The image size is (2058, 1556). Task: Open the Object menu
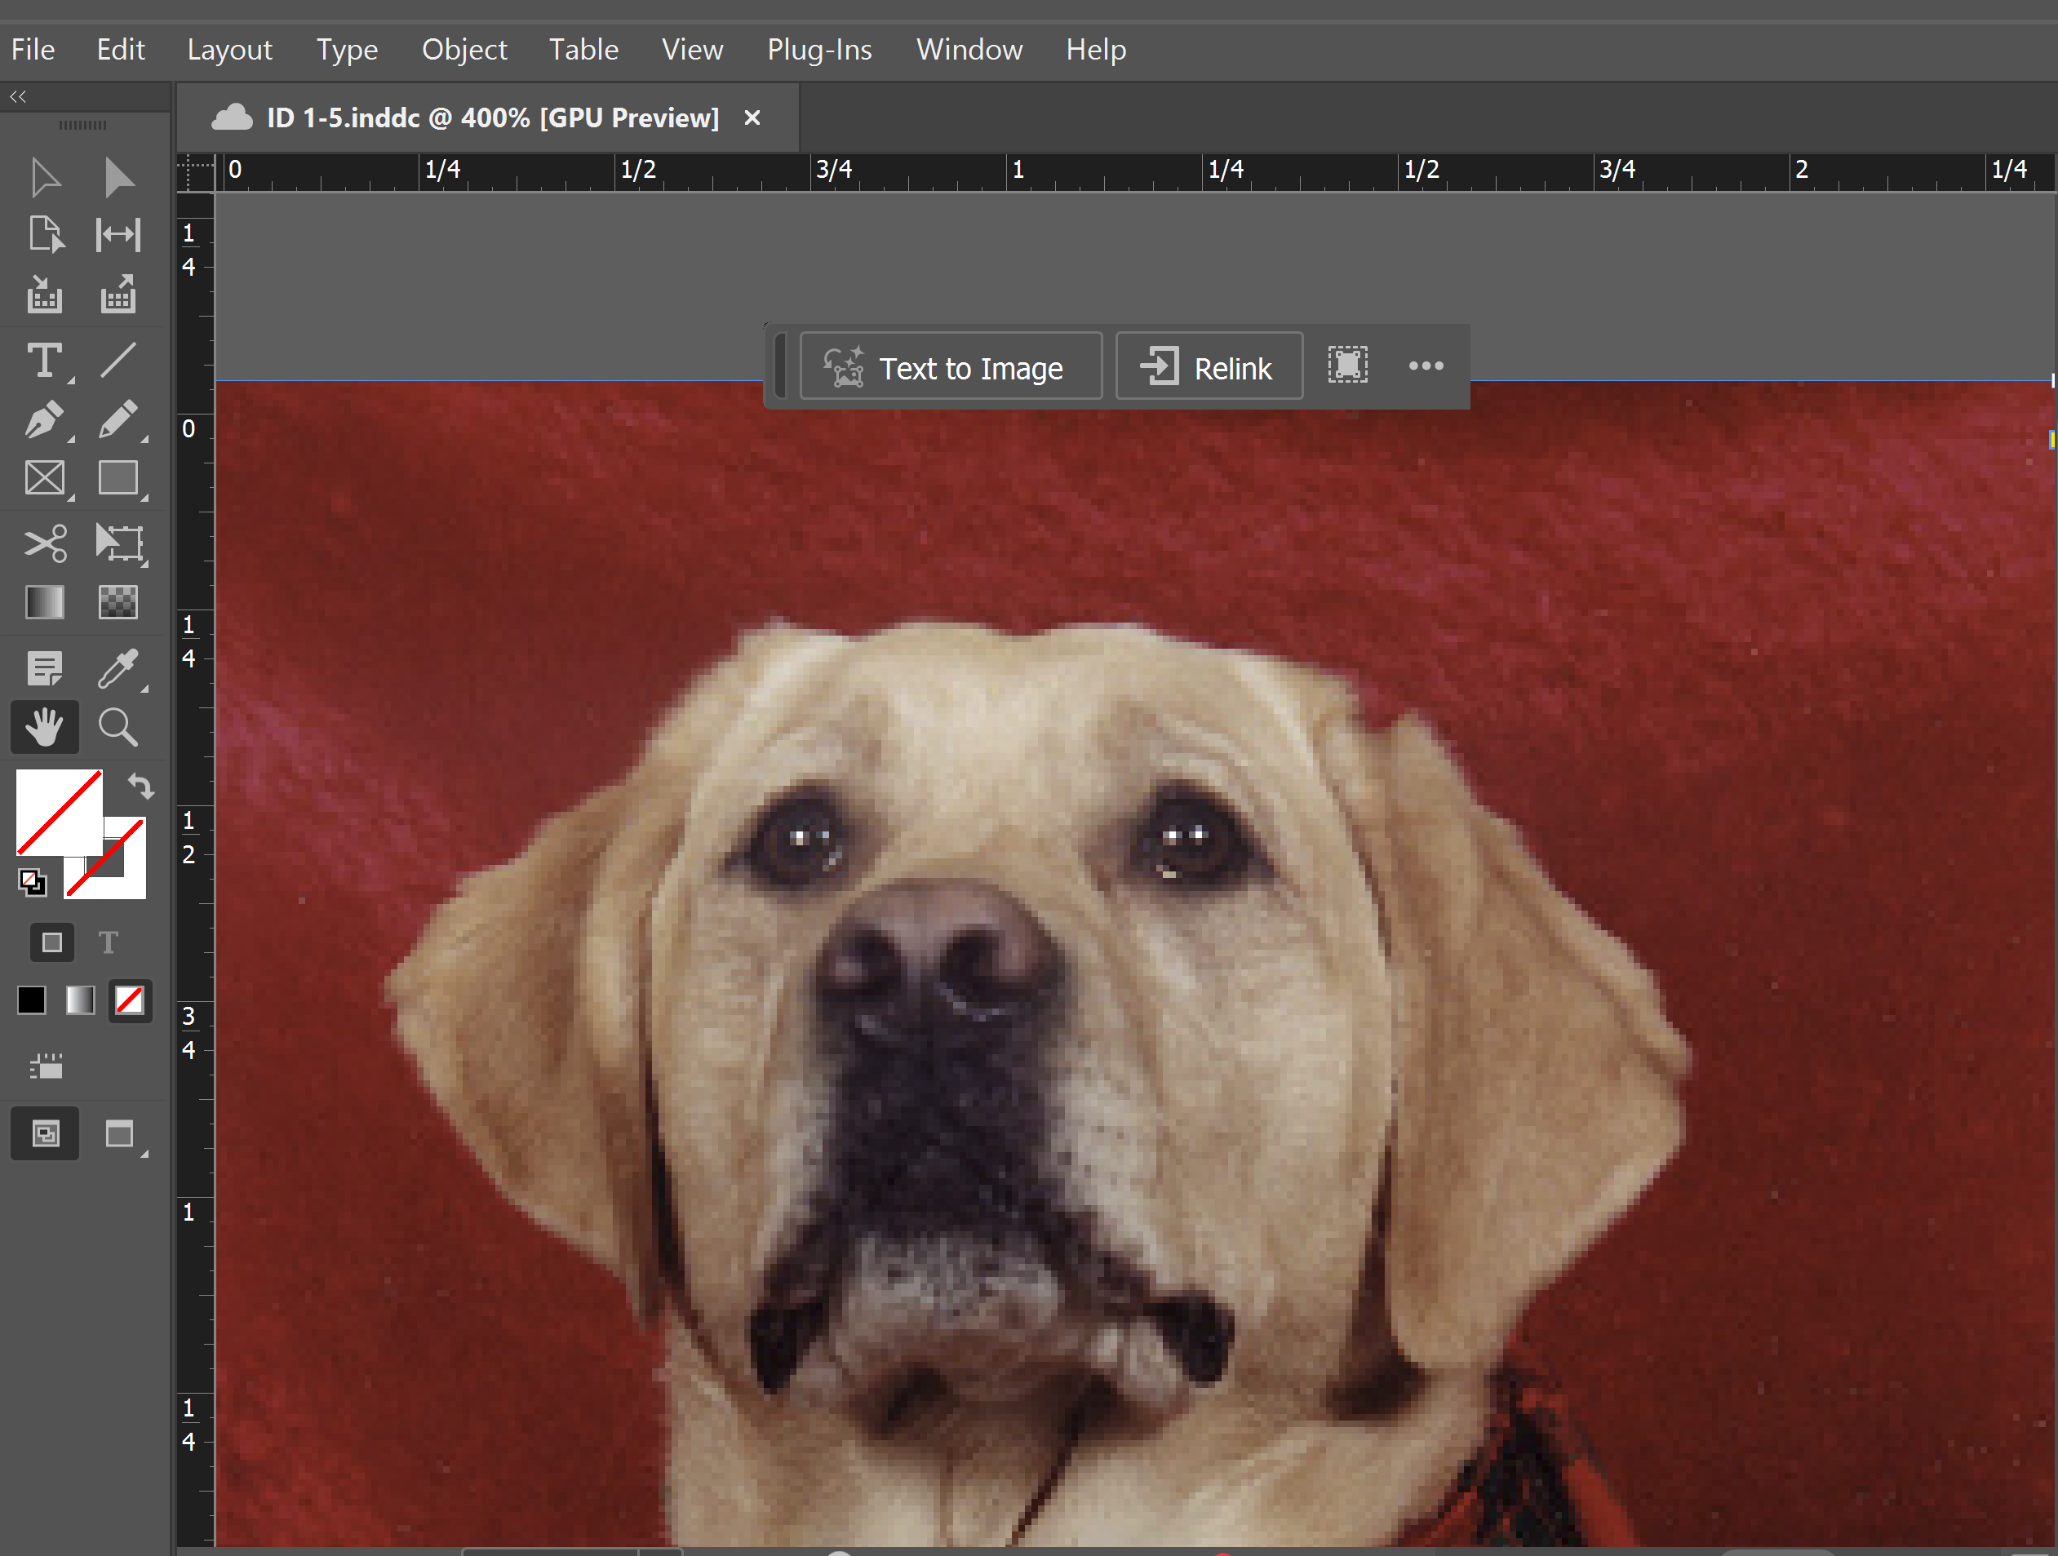click(464, 49)
